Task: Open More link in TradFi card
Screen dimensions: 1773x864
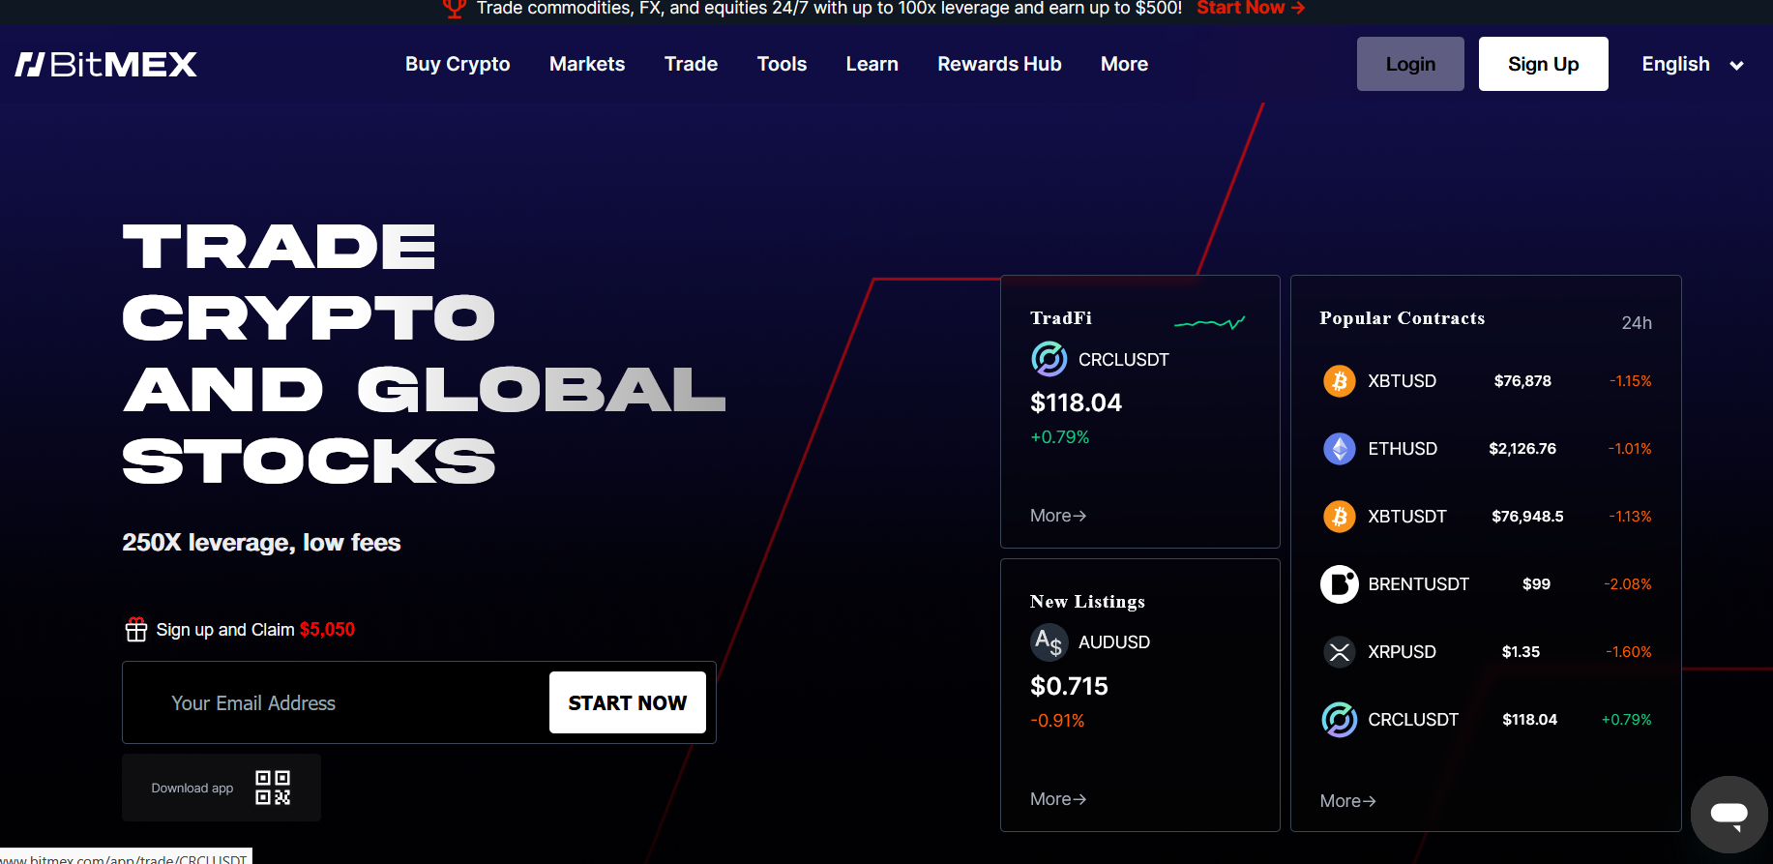Action: coord(1058,516)
